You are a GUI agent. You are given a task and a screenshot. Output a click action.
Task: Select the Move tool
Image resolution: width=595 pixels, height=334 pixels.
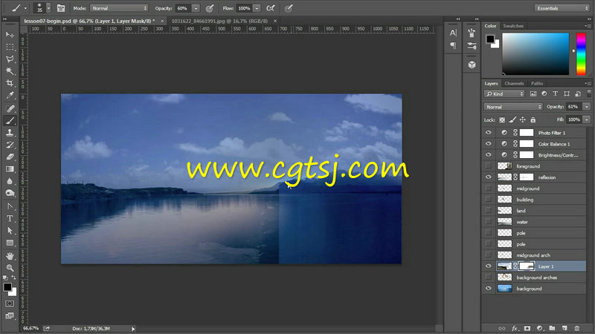(10, 35)
